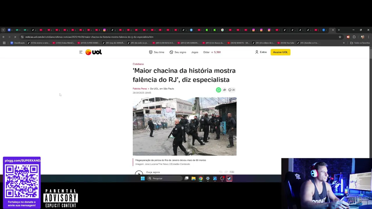Click image credit 'Jose Lucena/The News 2'
Screen dimensions: 372x209
162,164
